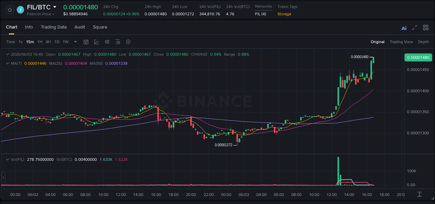Click the 0.00001450 price axis label
This screenshot has height=204, width=435.
pos(418,70)
